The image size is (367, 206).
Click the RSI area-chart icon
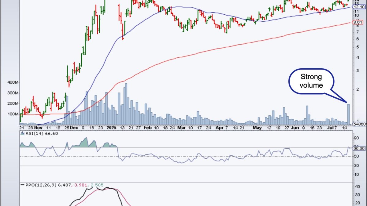pyautogui.click(x=22, y=133)
